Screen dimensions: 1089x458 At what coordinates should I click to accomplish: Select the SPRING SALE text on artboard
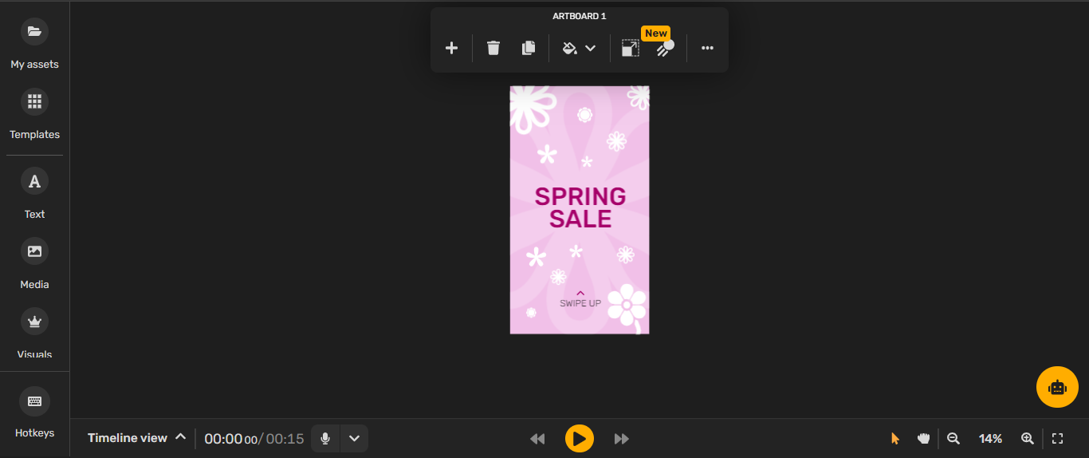click(x=580, y=207)
